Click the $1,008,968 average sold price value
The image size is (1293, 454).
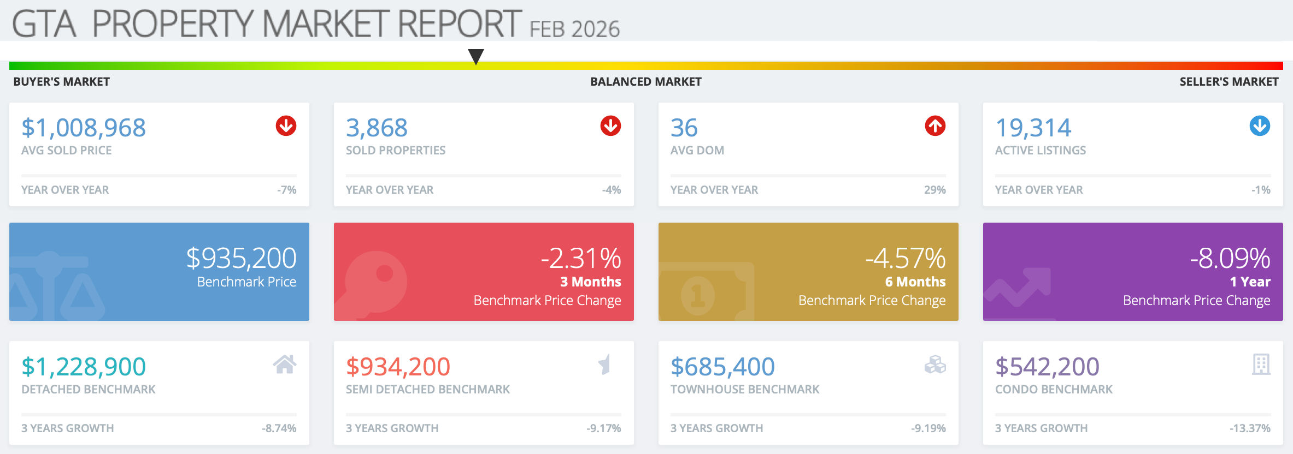point(84,128)
